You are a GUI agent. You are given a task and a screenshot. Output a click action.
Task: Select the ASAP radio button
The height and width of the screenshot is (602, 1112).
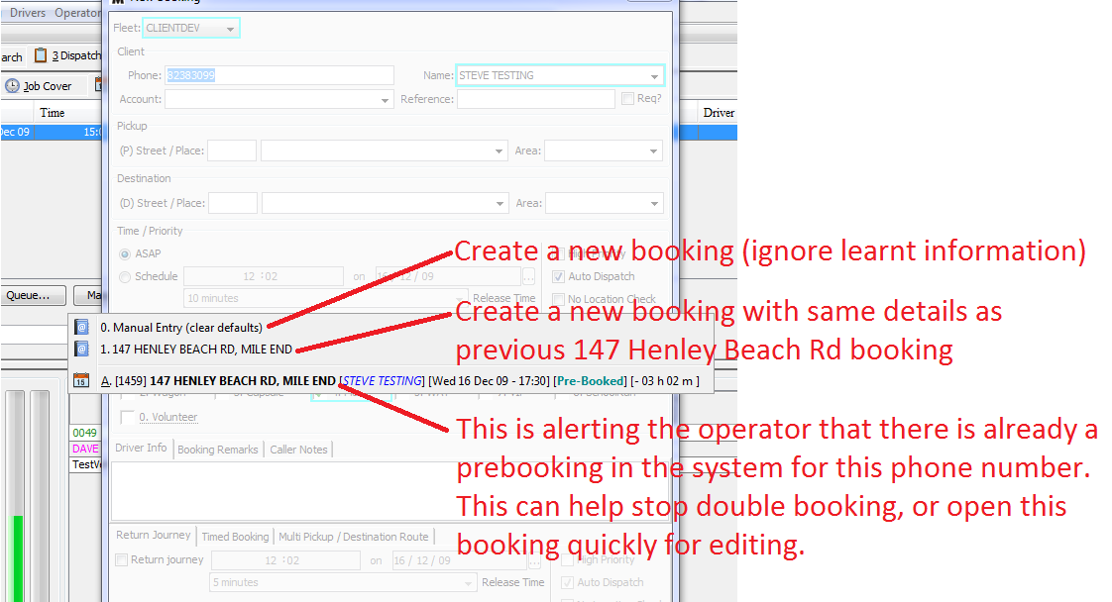point(124,254)
